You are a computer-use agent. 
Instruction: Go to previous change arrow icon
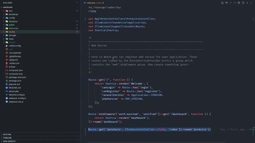227,3
